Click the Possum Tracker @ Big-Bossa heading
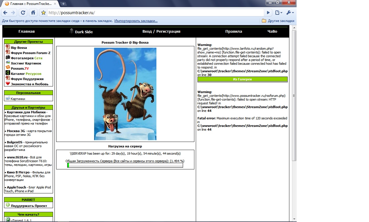 tap(125, 42)
